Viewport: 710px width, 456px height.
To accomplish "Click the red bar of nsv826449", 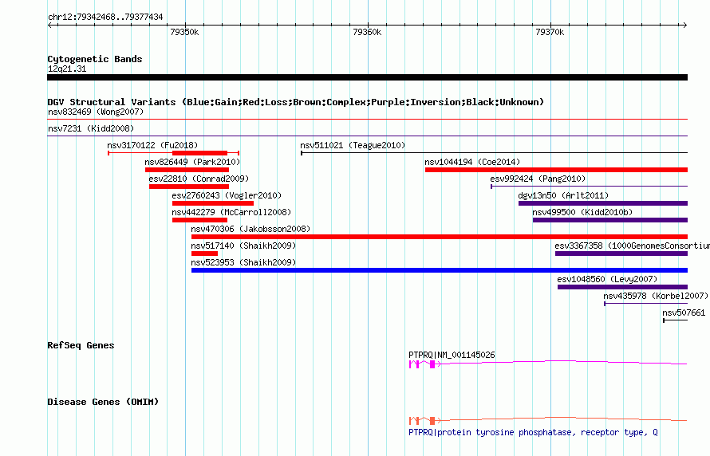I will (187, 170).
